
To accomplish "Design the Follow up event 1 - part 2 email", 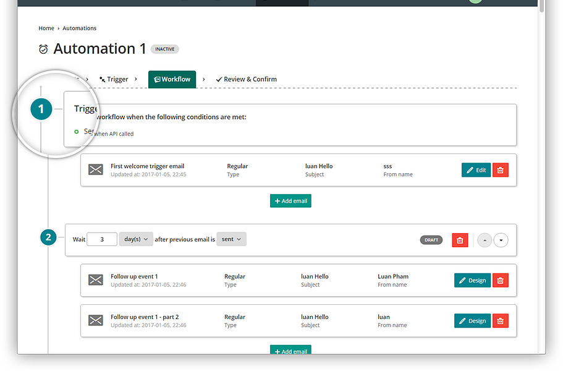I will pyautogui.click(x=473, y=321).
